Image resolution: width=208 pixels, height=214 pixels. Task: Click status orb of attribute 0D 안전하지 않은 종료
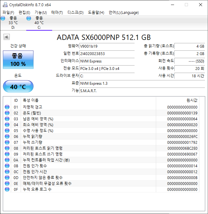coord(7,178)
